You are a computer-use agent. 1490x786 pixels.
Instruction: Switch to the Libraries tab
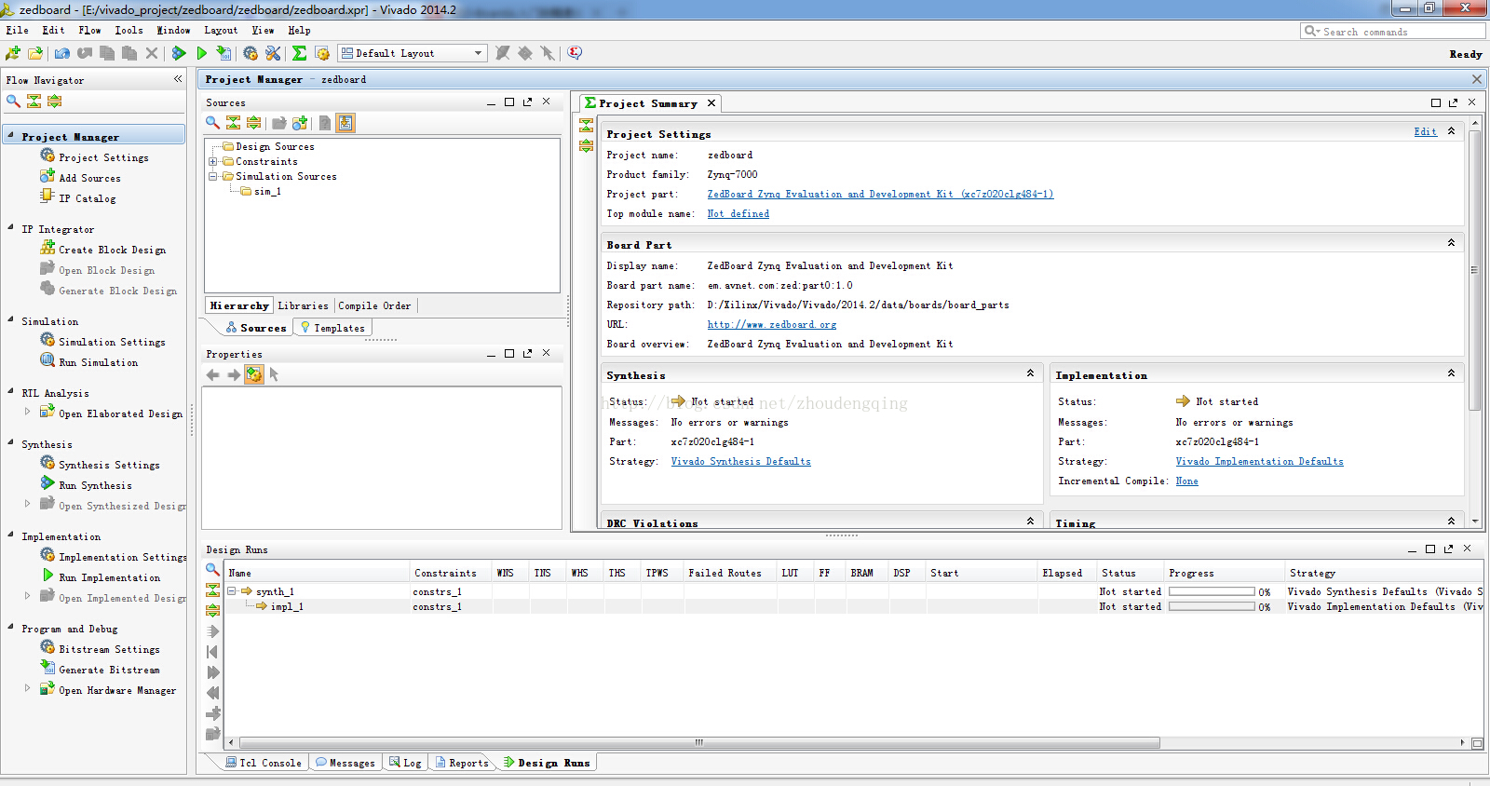coord(303,305)
